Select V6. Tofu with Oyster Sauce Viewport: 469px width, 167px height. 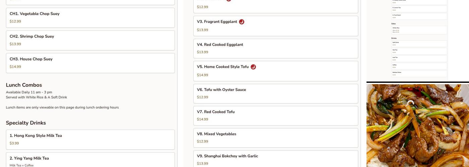275,93
